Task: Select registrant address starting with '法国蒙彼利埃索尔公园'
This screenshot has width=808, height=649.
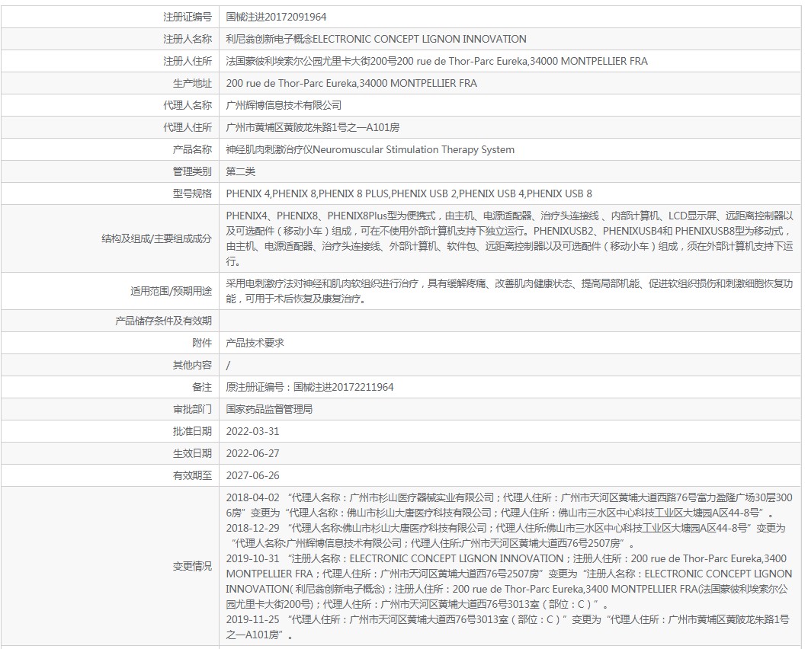Action: coord(437,61)
